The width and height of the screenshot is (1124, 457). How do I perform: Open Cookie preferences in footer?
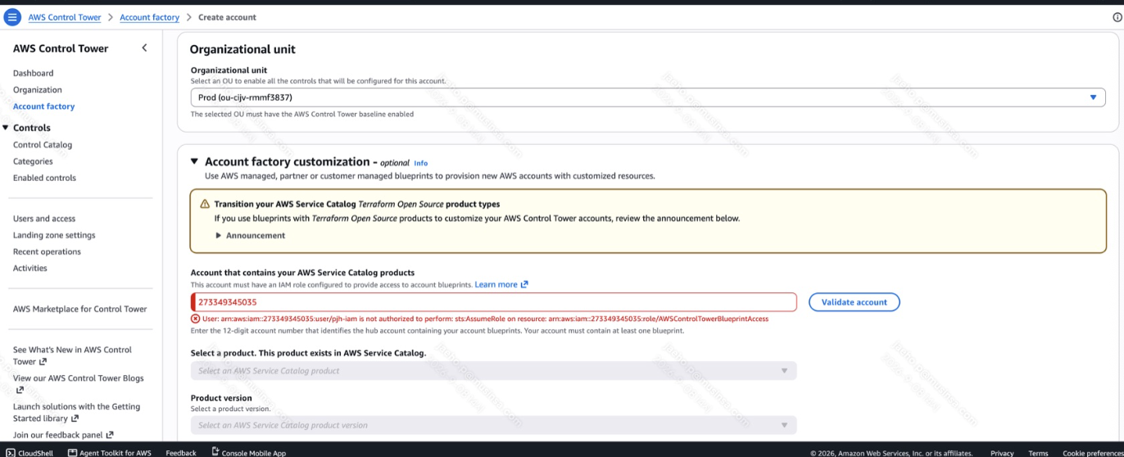[x=1092, y=452]
